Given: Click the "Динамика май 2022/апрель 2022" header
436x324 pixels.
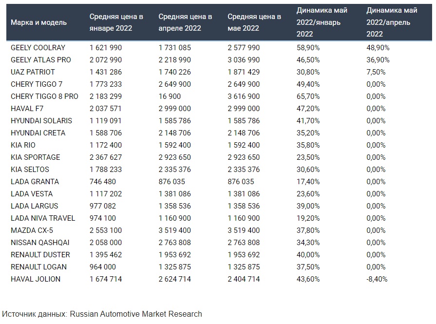Looking at the screenshot, I should click(x=392, y=22).
